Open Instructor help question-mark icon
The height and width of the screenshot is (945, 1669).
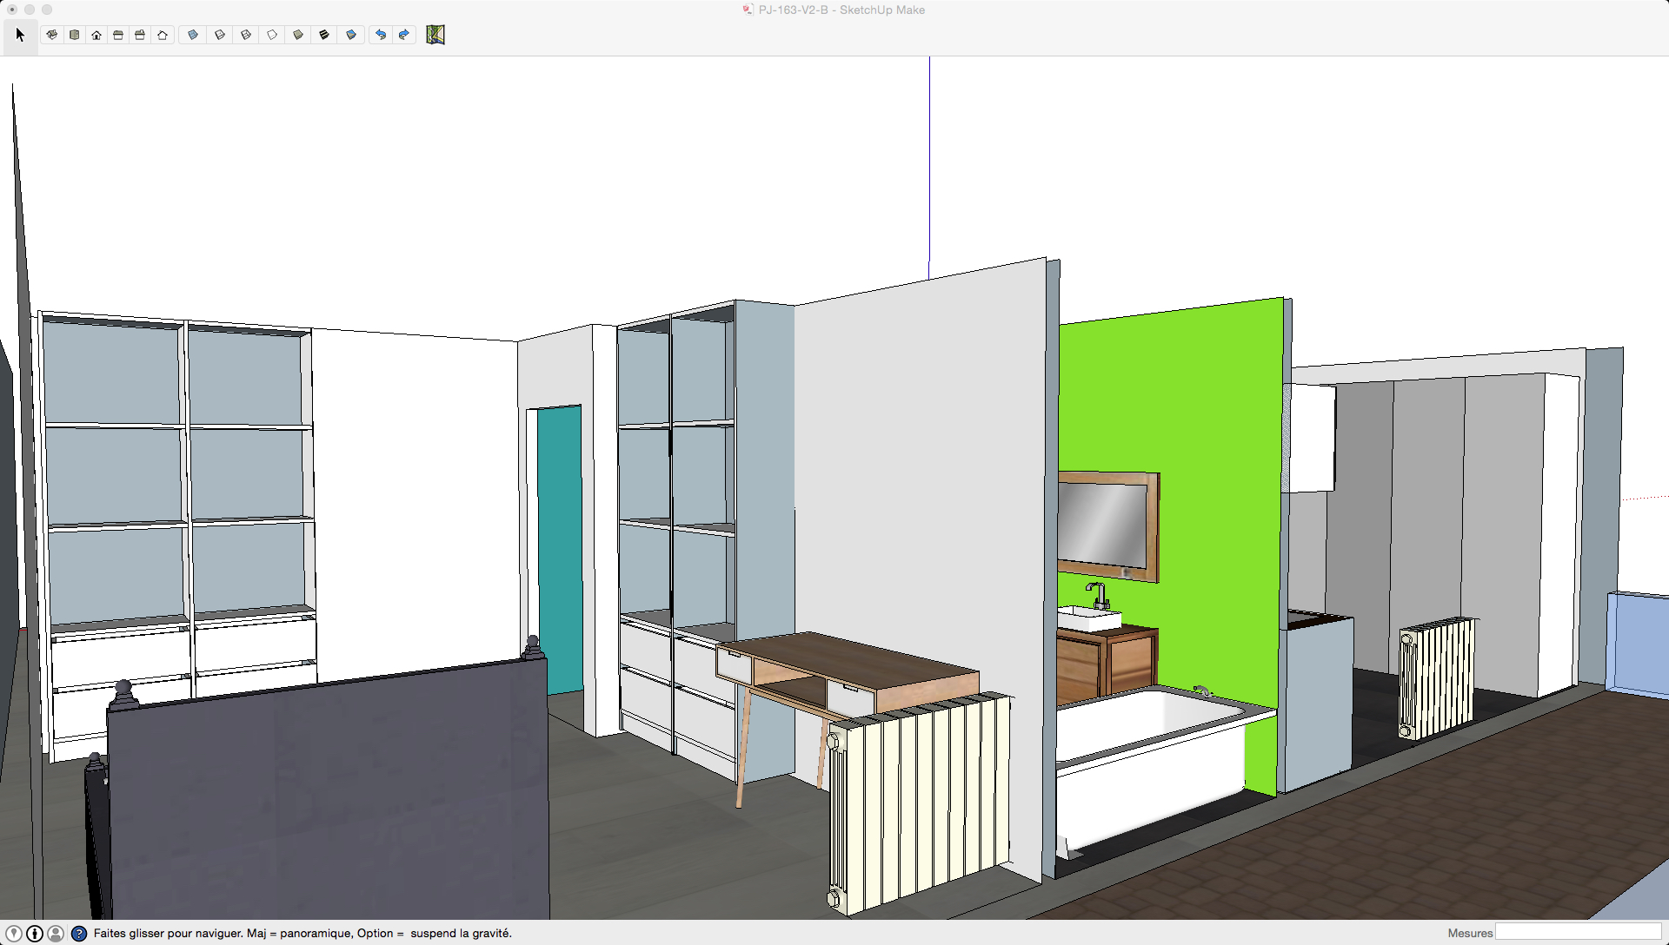coord(79,934)
